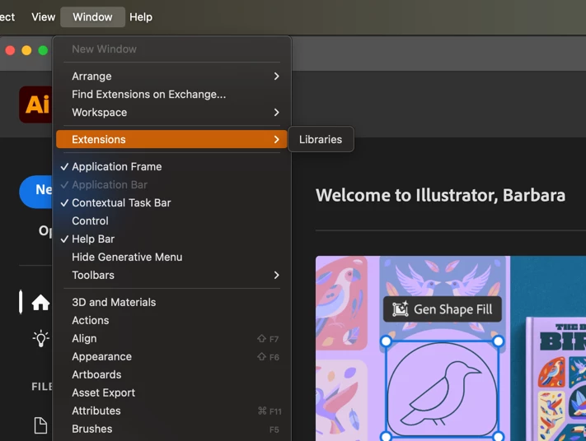Viewport: 586px width, 441px height.
Task: Select Libraries in Extensions submenu
Action: pyautogui.click(x=321, y=139)
